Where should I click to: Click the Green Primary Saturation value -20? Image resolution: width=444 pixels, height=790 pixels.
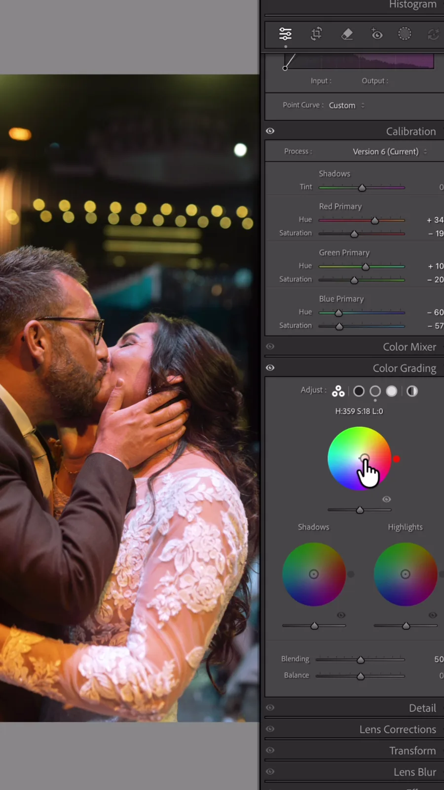(435, 279)
